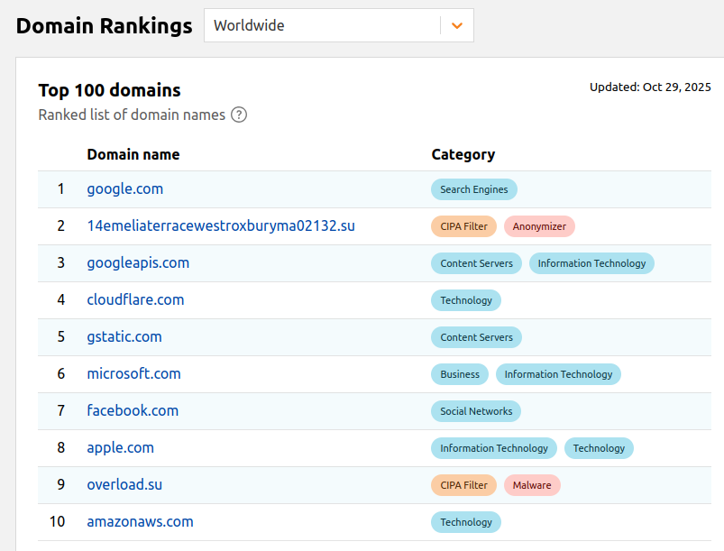The height and width of the screenshot is (551, 724).
Task: Click the Business category badge for microsoft.com
Action: coord(460,373)
